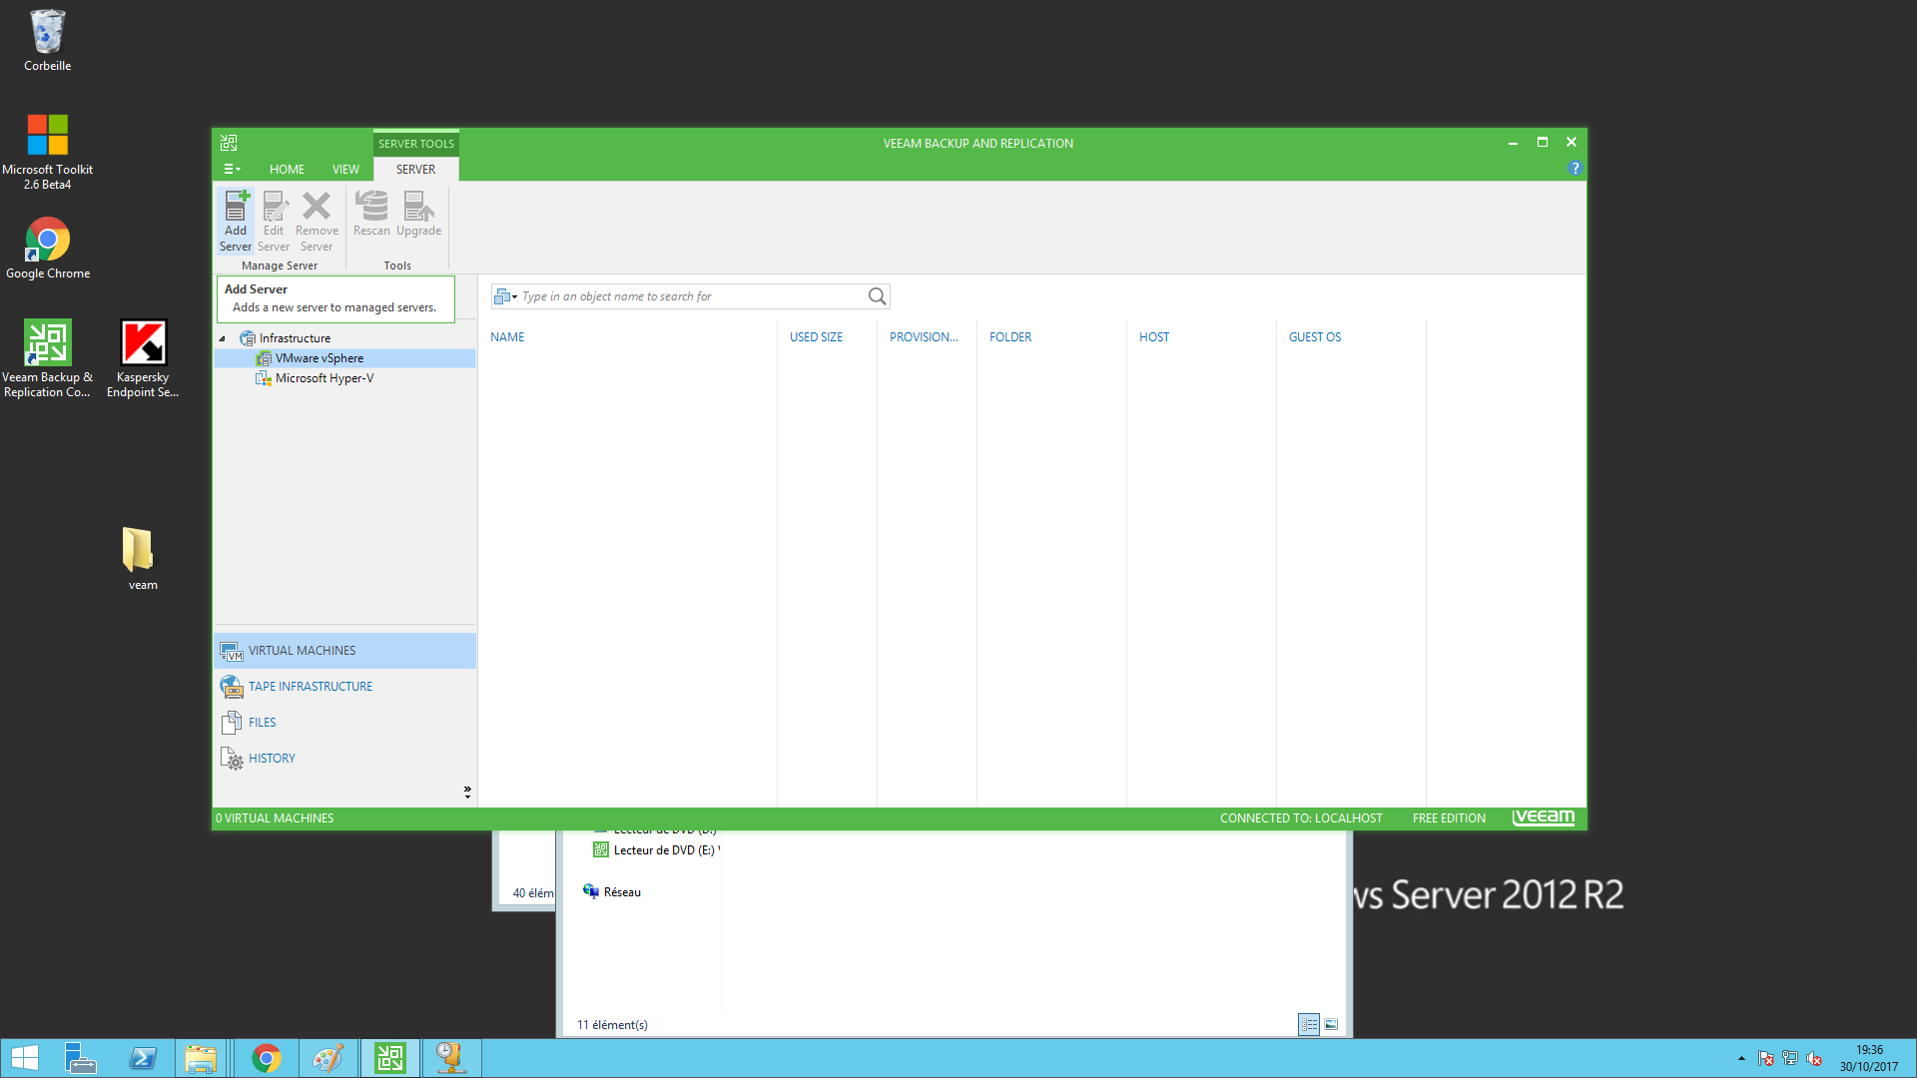Open the HISTORY view
Screen dimensions: 1917x1078
pyautogui.click(x=344, y=759)
